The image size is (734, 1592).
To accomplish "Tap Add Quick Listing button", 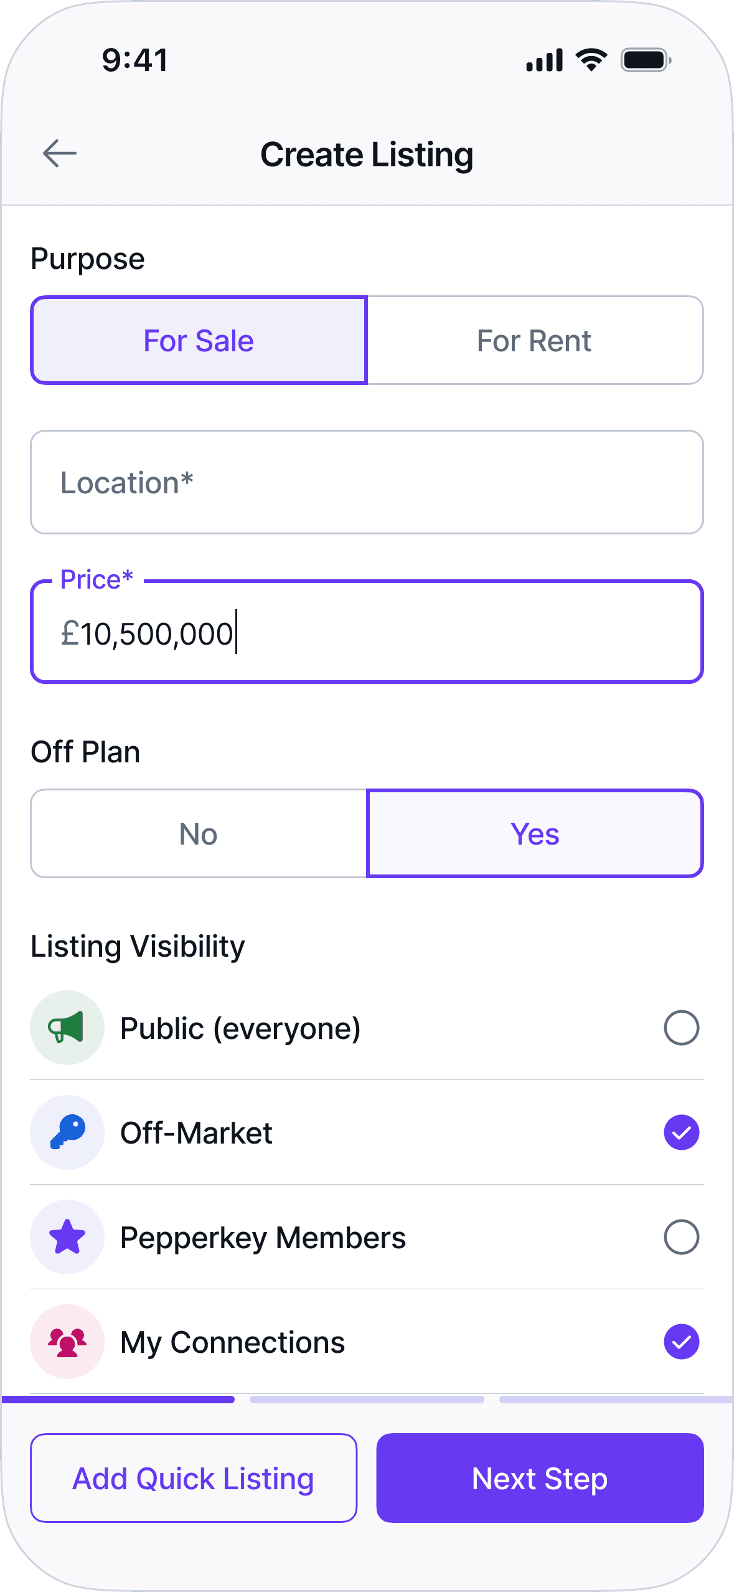I will pyautogui.click(x=194, y=1478).
